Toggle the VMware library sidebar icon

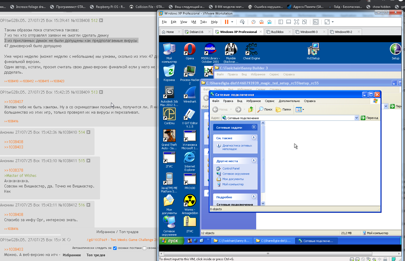click(x=281, y=22)
